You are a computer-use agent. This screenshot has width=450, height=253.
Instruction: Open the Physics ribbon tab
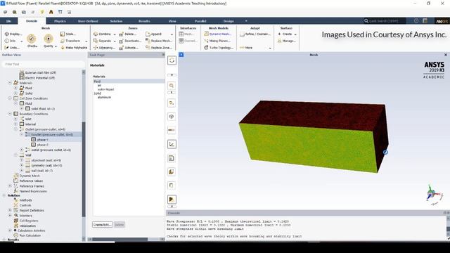pos(60,21)
